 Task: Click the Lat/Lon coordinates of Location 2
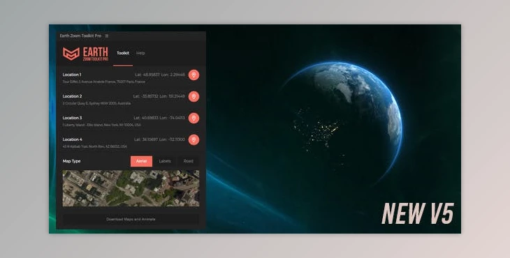[x=159, y=96]
